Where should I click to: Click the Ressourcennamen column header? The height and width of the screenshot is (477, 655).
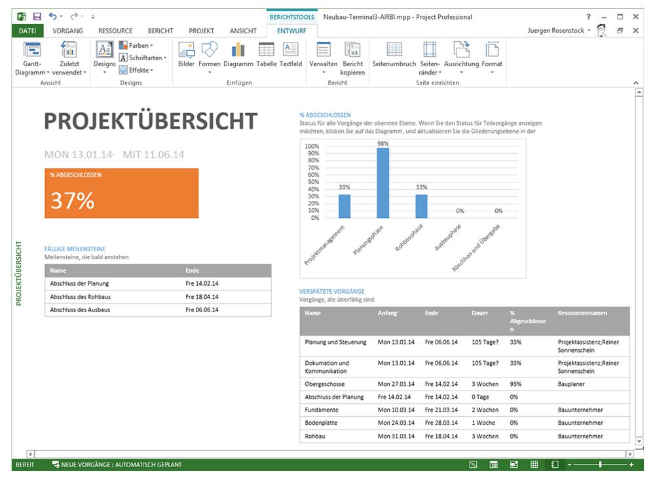pos(582,313)
